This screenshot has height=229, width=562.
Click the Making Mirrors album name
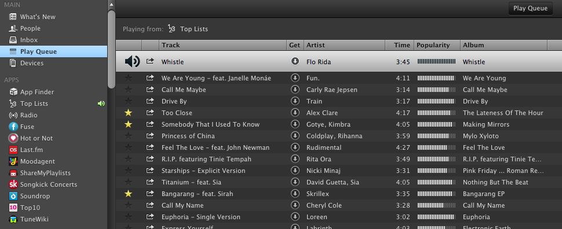[486, 124]
